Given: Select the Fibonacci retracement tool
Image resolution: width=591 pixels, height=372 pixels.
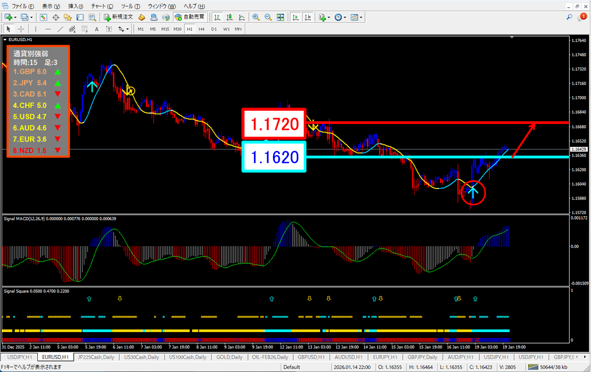Looking at the screenshot, I should pyautogui.click(x=85, y=29).
